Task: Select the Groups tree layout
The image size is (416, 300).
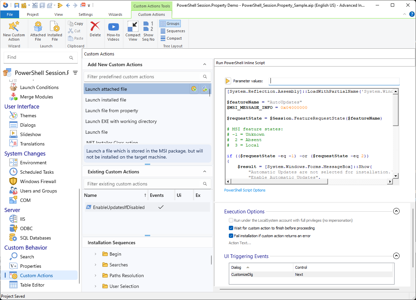Action: click(x=170, y=24)
